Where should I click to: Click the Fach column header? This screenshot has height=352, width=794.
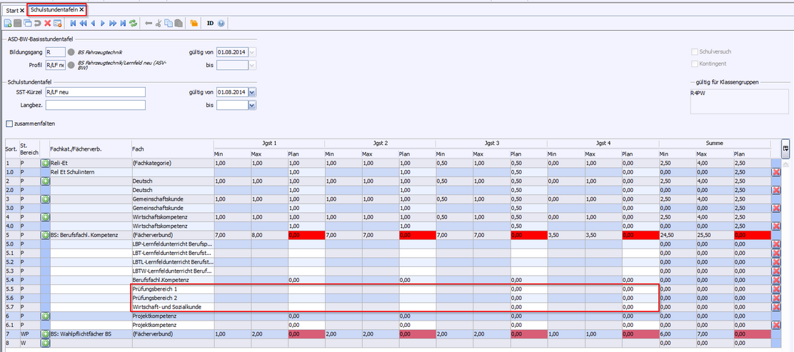click(138, 149)
